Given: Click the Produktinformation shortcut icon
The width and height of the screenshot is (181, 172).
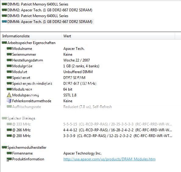Looking at the screenshot, I should coord(9,159).
